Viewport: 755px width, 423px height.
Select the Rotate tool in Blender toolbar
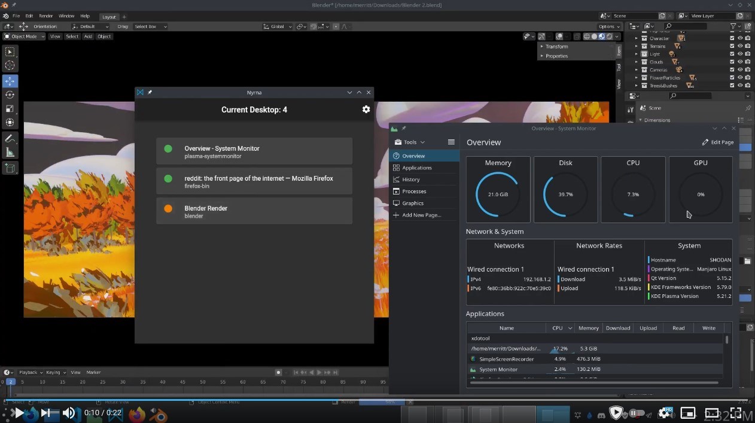10,95
